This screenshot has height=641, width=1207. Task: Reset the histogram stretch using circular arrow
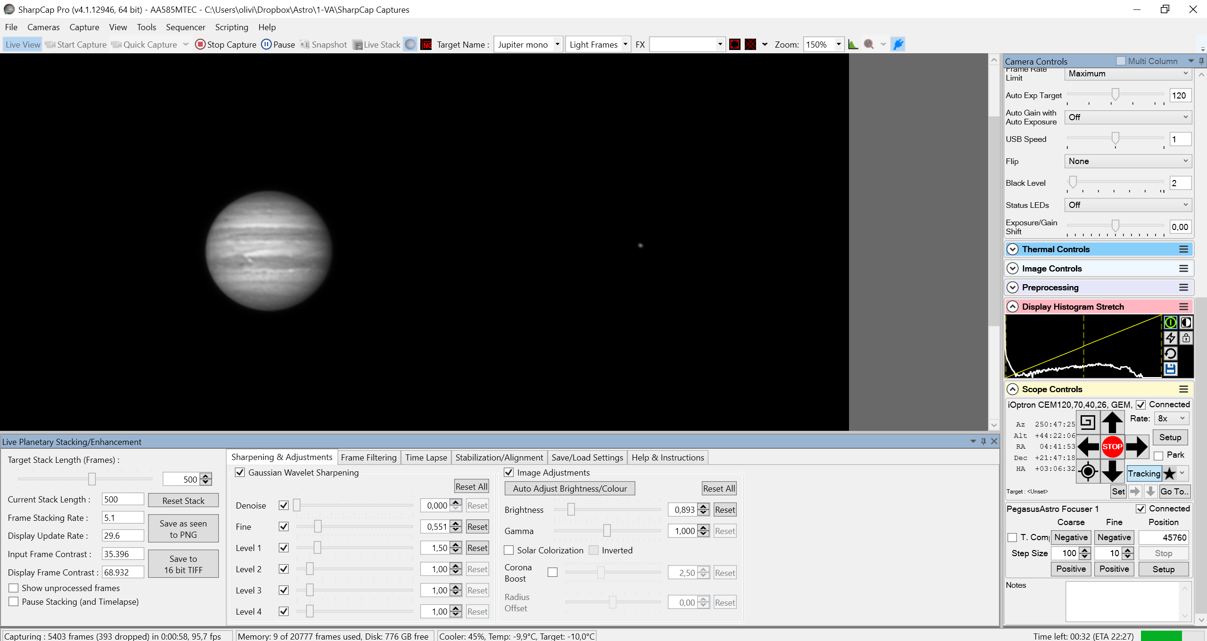1170,353
